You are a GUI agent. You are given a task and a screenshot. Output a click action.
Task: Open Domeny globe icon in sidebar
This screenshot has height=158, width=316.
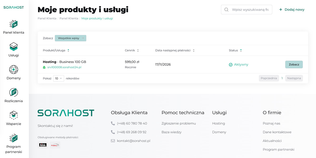pos(13,70)
